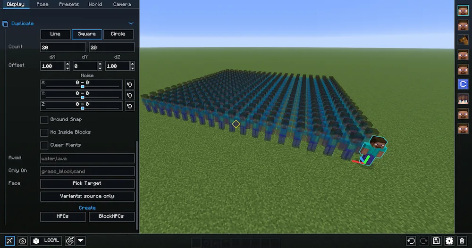Choose the Line duplicate mode
The image size is (472, 248).
[55, 34]
